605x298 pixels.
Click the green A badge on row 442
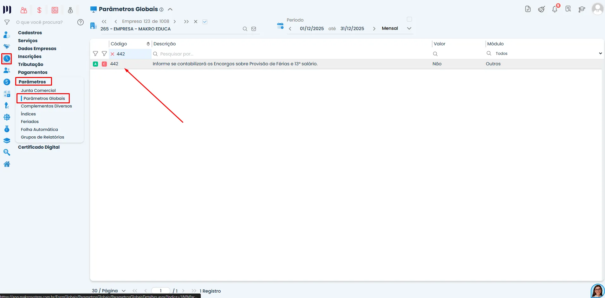click(x=95, y=64)
